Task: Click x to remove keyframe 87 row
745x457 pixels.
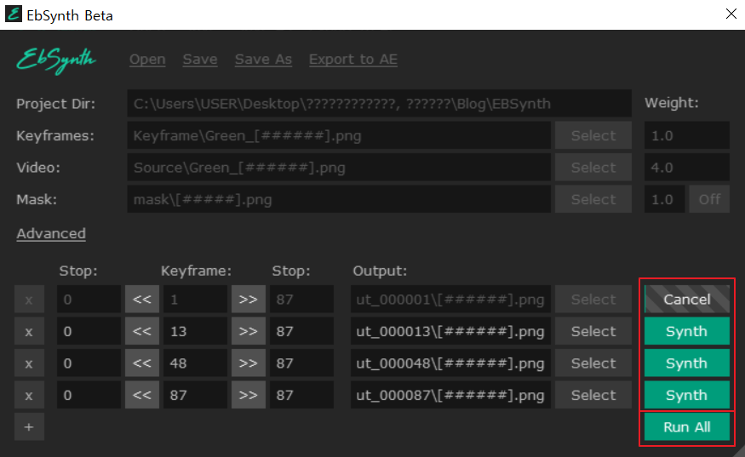Action: tap(28, 395)
